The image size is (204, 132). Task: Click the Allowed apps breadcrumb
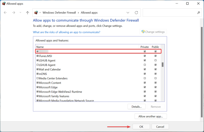89,13
